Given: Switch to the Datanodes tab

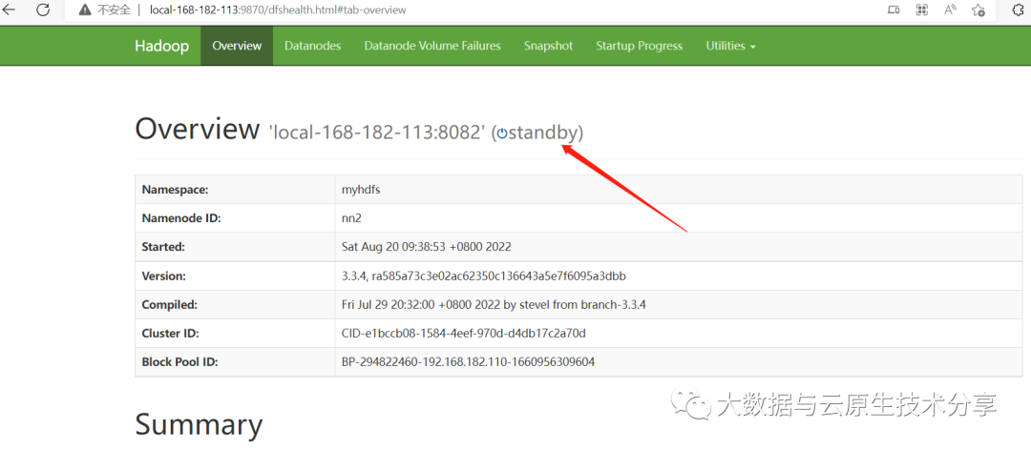Looking at the screenshot, I should (x=313, y=46).
